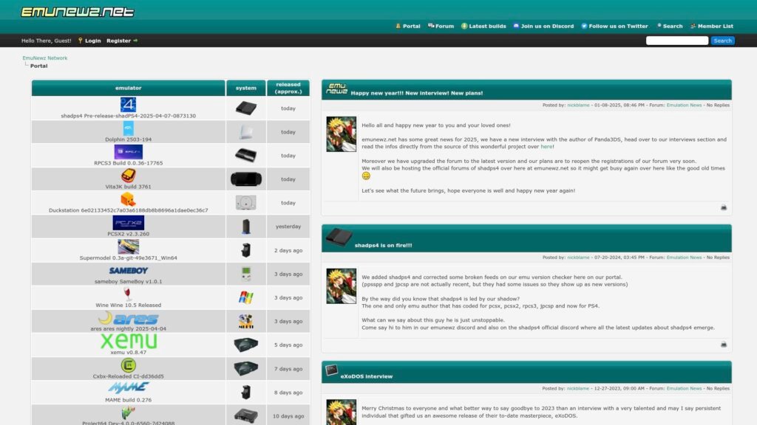The width and height of the screenshot is (757, 425).
Task: Click the 'emulator' column header
Action: 129,89
